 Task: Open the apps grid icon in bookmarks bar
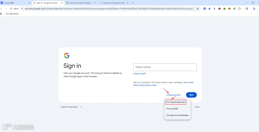pyautogui.click(x=1, y=14)
